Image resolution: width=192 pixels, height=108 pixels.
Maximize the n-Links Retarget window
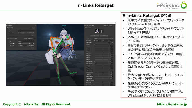111,23
